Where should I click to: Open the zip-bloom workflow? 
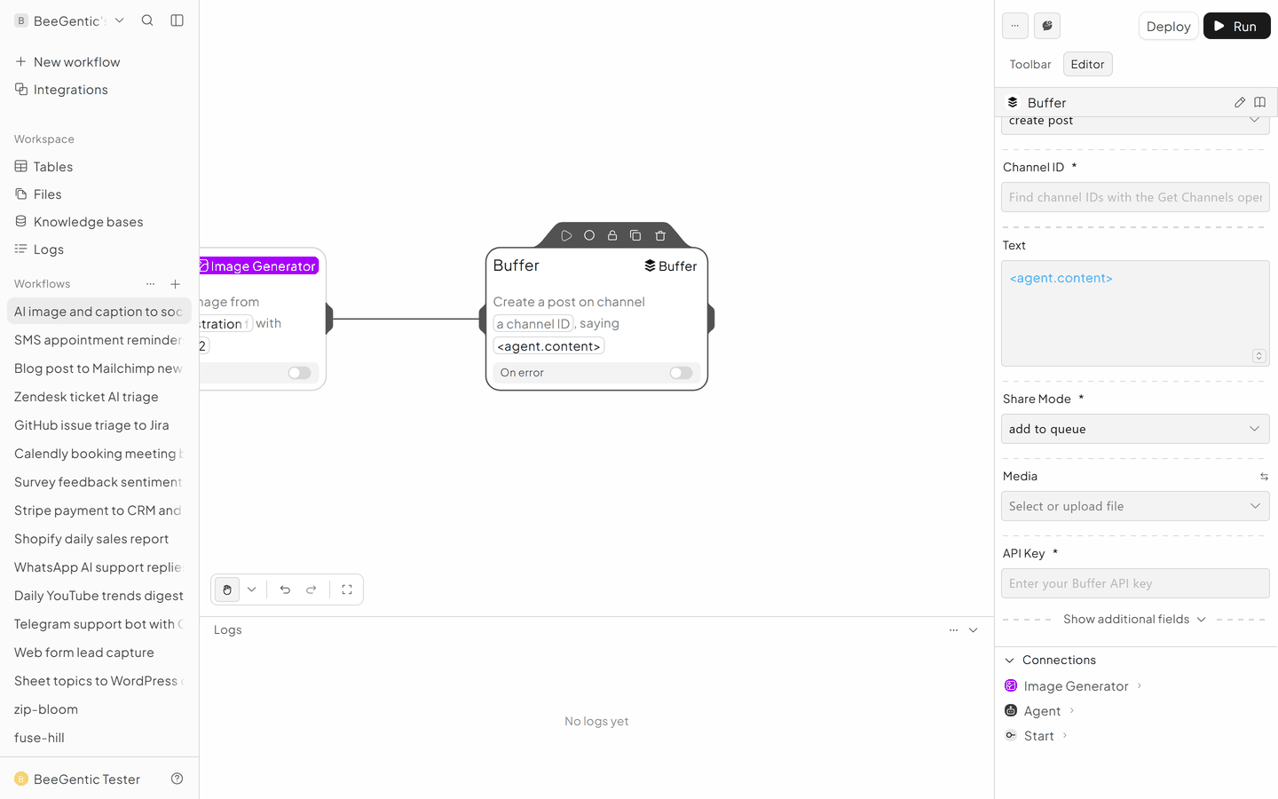point(99,709)
